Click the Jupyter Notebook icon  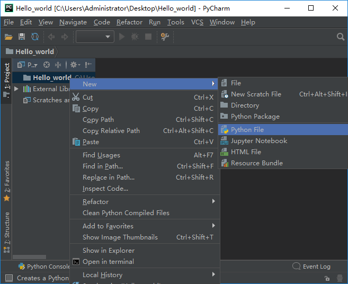click(x=225, y=141)
